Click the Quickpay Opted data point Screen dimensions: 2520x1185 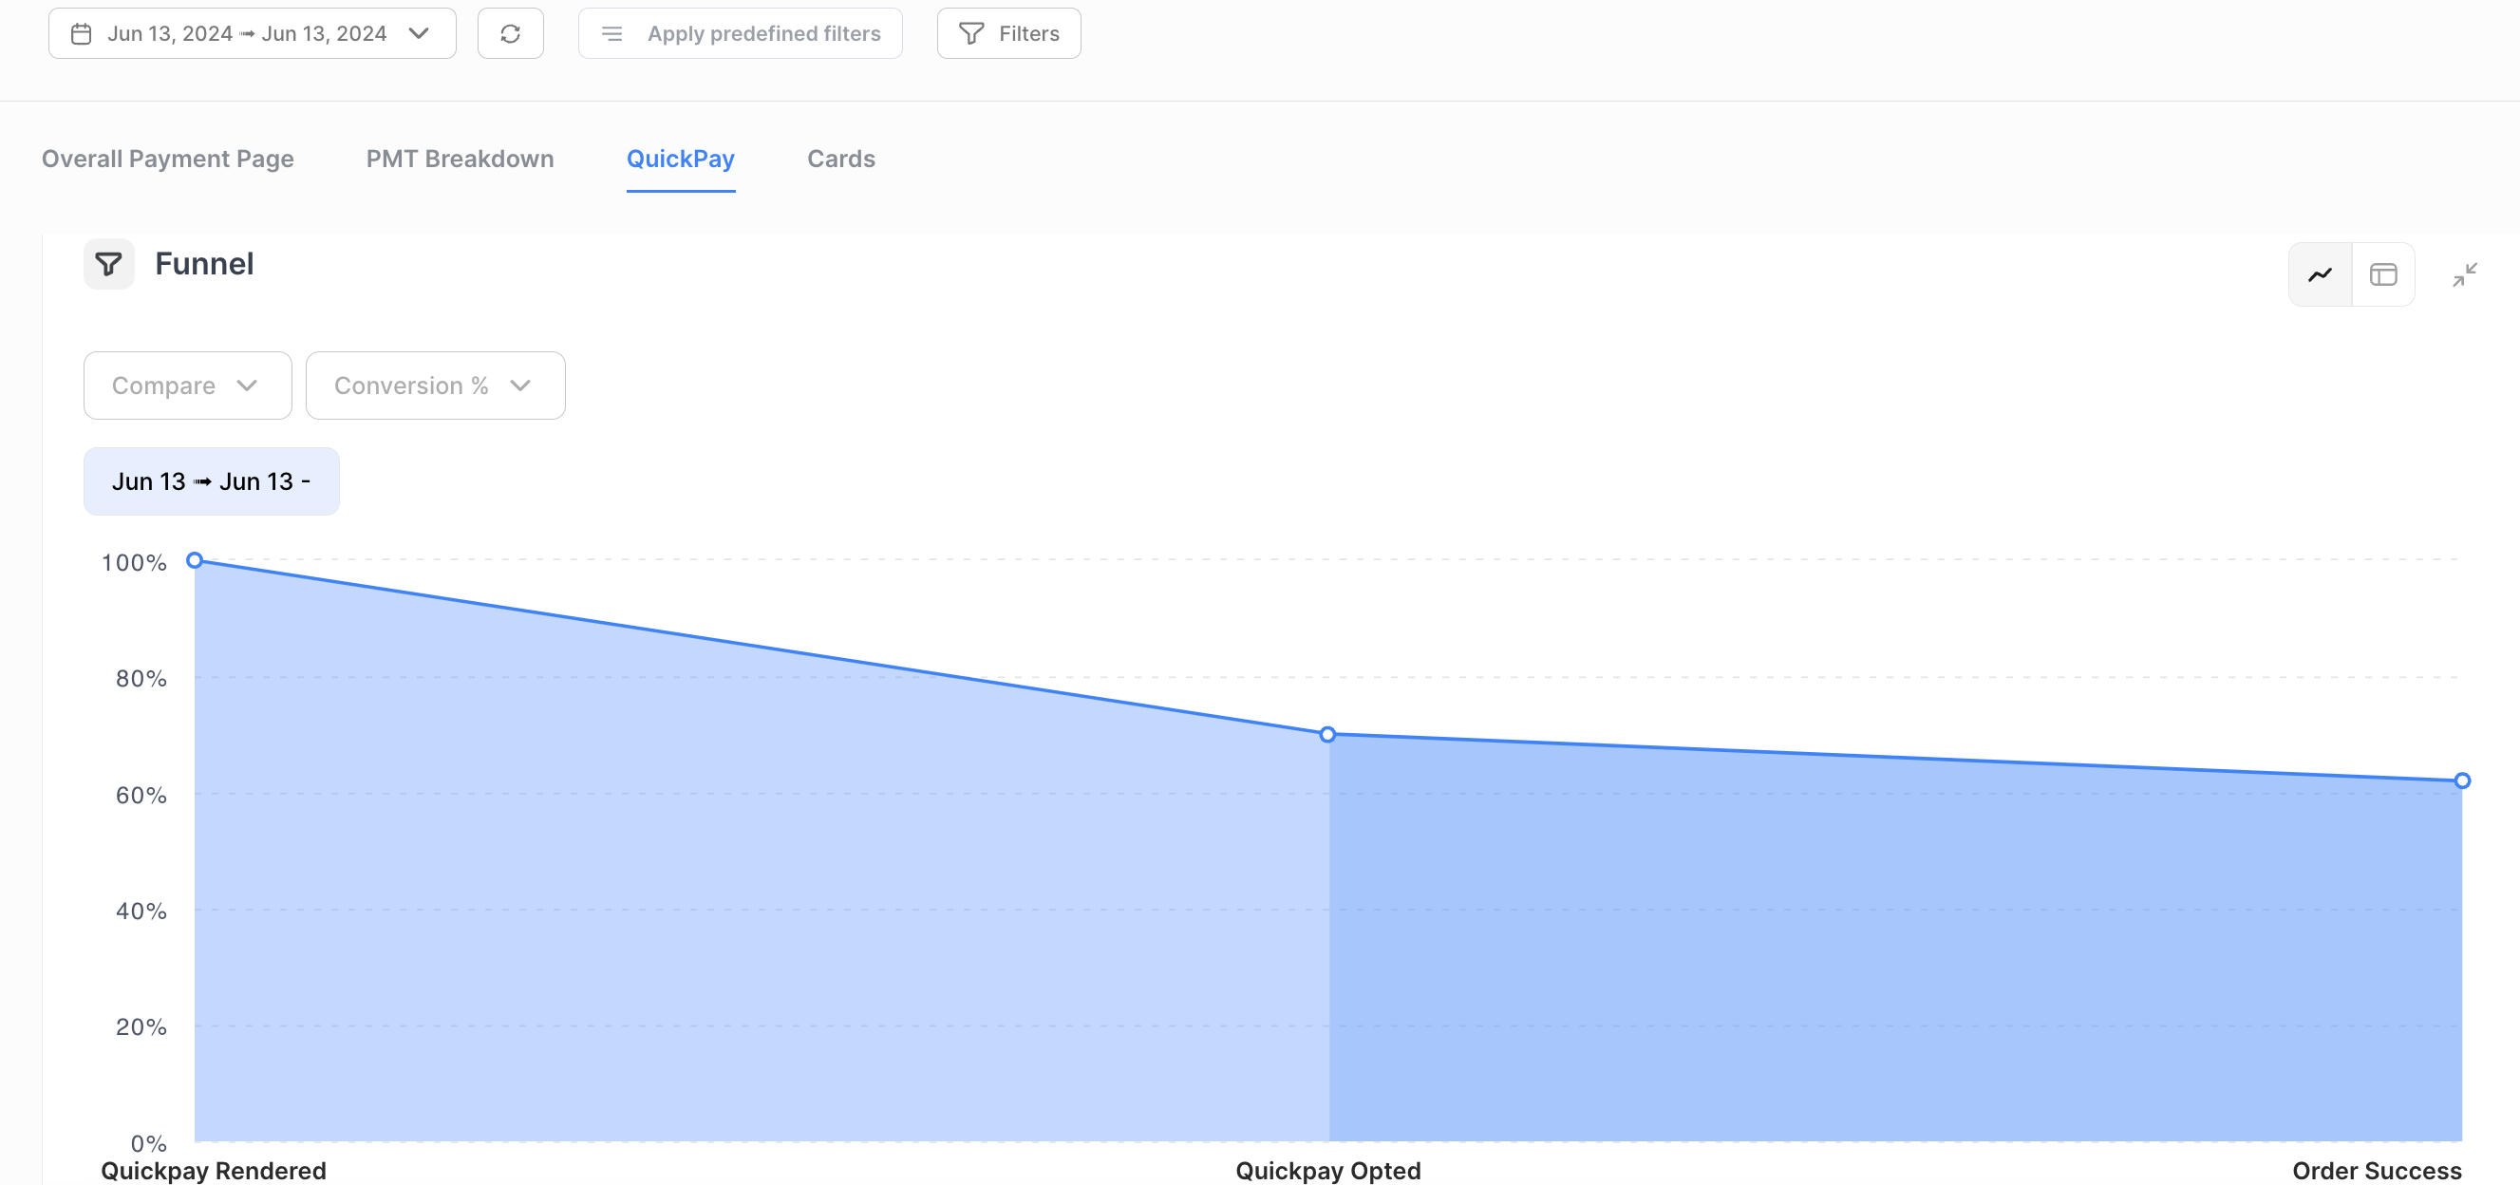pyautogui.click(x=1327, y=734)
